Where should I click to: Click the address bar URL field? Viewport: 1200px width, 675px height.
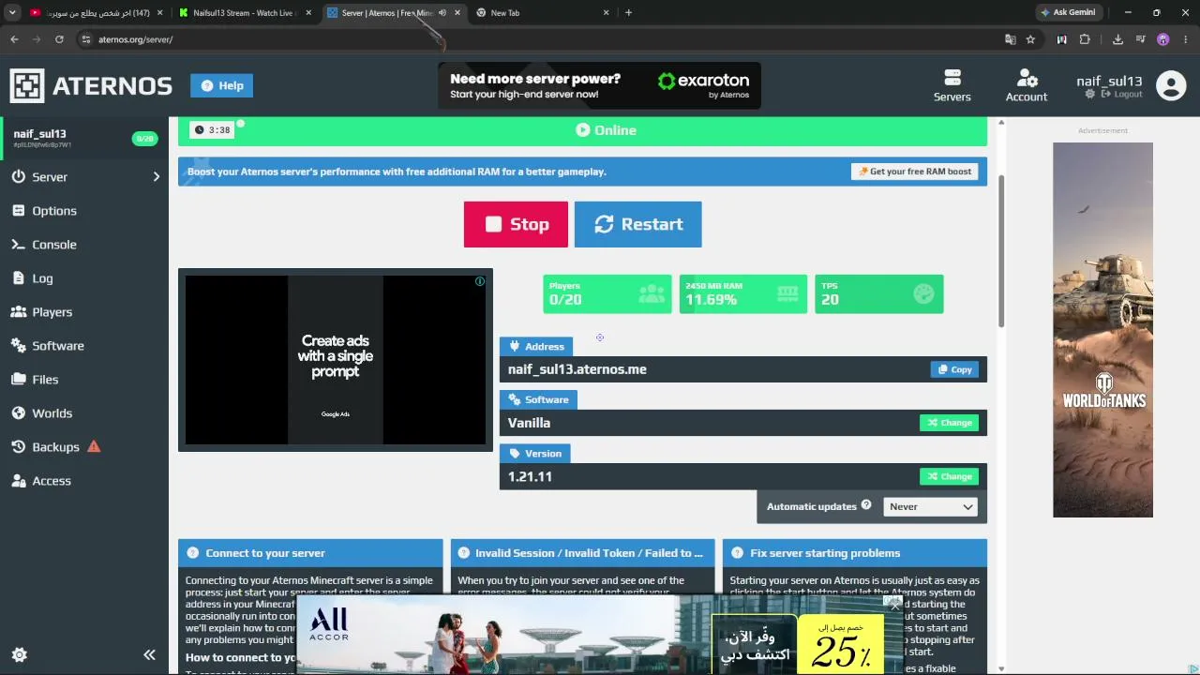[x=539, y=39]
